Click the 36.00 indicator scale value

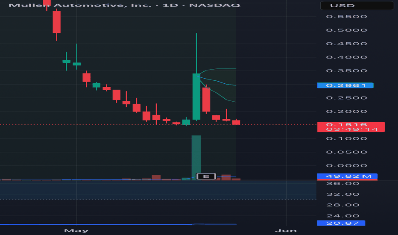342,183
